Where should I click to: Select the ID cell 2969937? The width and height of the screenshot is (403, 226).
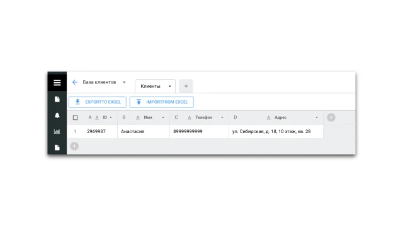100,131
